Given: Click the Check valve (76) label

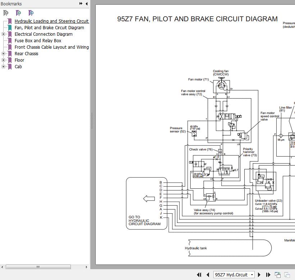Looking at the screenshot, I should click(201, 149).
